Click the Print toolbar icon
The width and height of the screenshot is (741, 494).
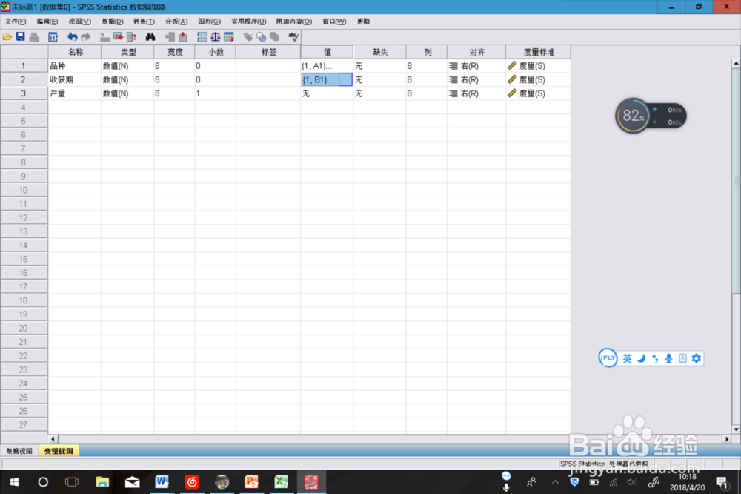34,37
